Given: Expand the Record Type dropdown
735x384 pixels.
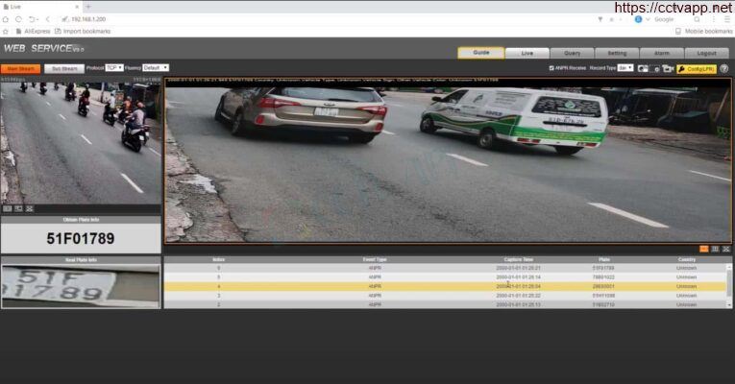Looking at the screenshot, I should coord(625,68).
